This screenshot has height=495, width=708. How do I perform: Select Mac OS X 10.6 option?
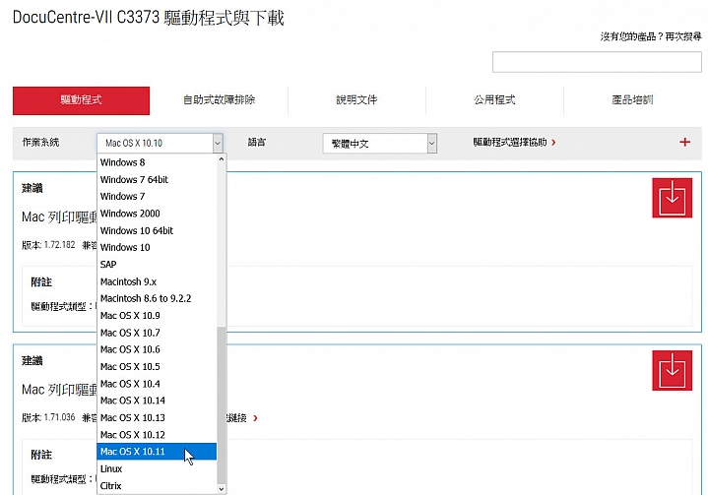157,349
